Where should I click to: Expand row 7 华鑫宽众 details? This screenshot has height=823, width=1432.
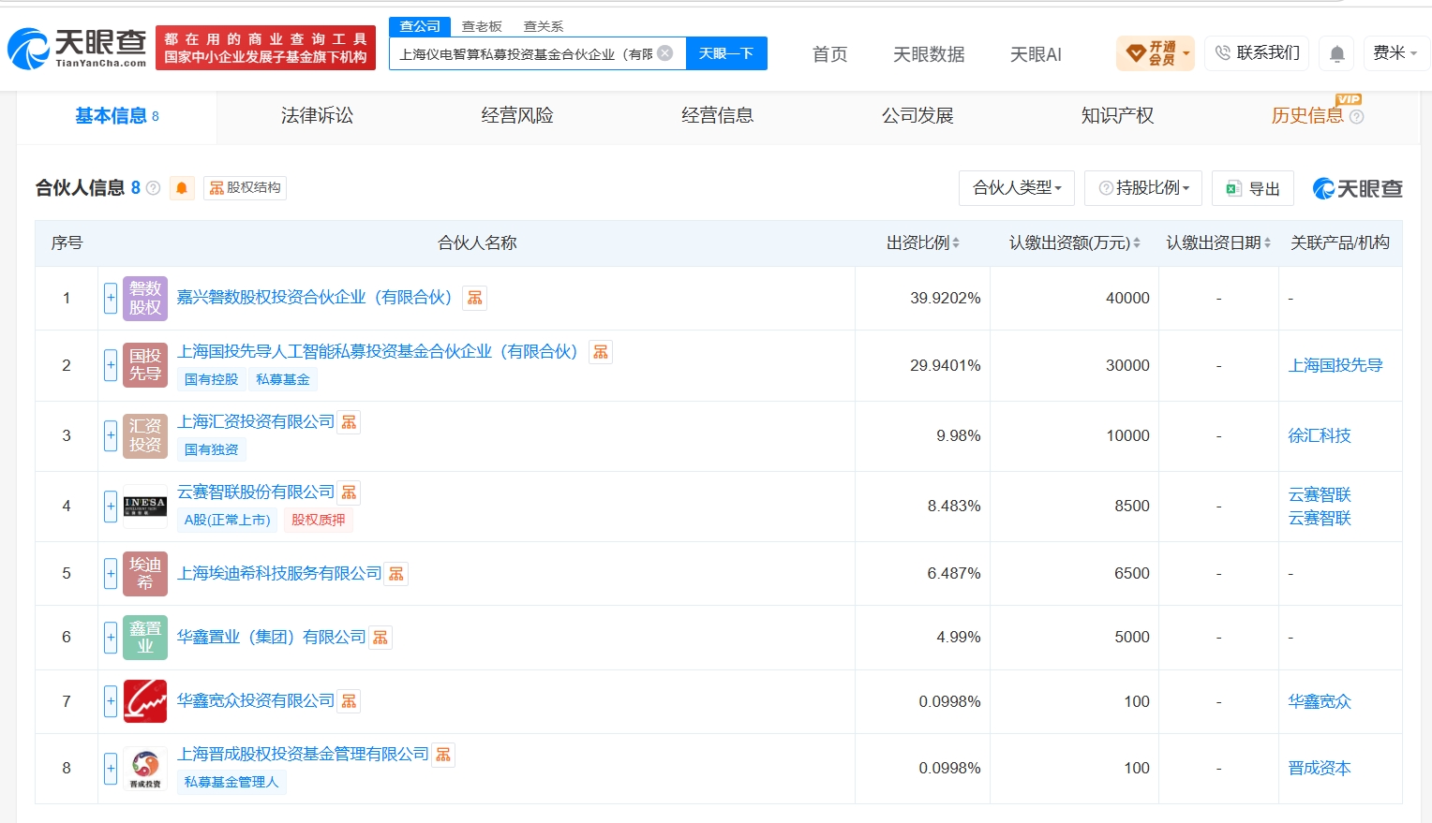click(x=111, y=701)
